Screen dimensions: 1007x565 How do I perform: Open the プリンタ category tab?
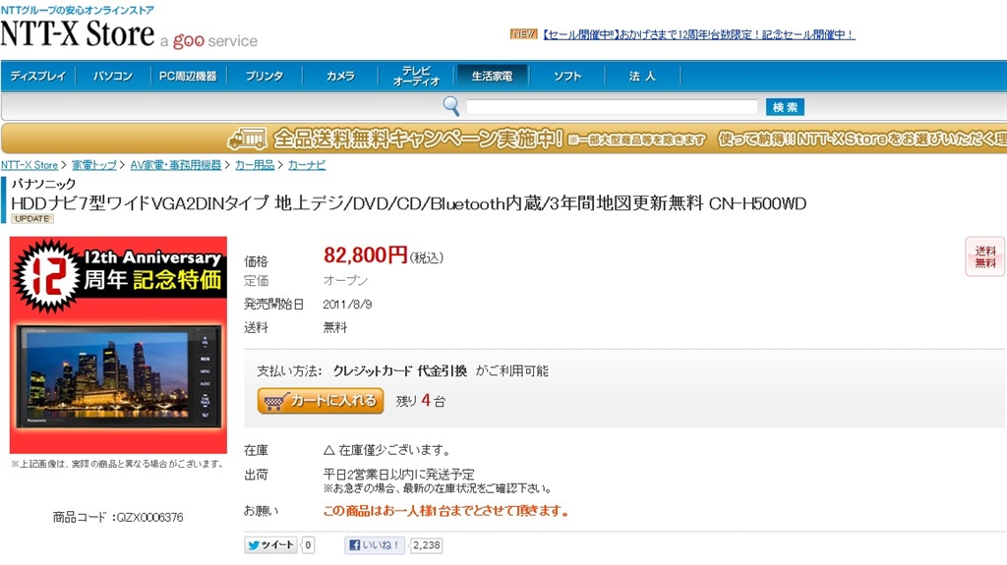point(264,76)
